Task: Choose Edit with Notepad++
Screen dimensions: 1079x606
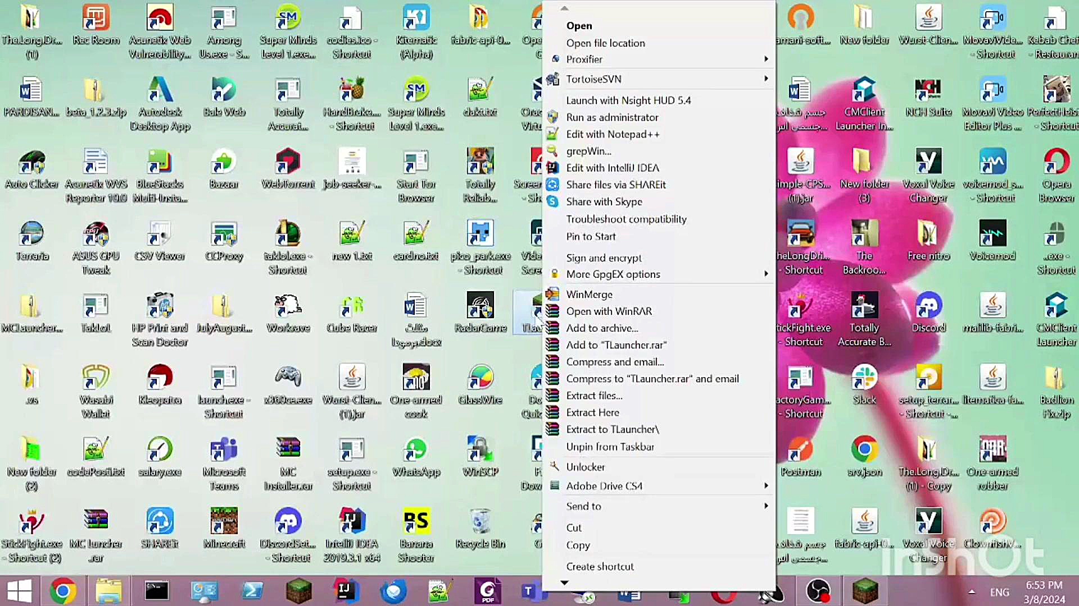Action: pyautogui.click(x=659, y=134)
